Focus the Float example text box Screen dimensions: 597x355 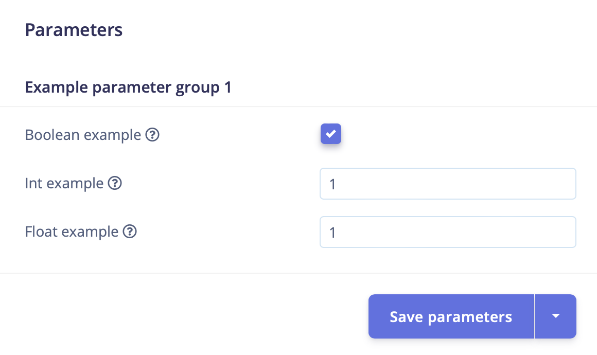tap(448, 232)
